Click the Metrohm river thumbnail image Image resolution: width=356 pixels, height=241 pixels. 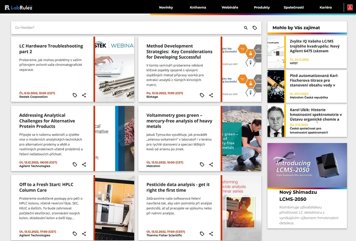coord(242,139)
